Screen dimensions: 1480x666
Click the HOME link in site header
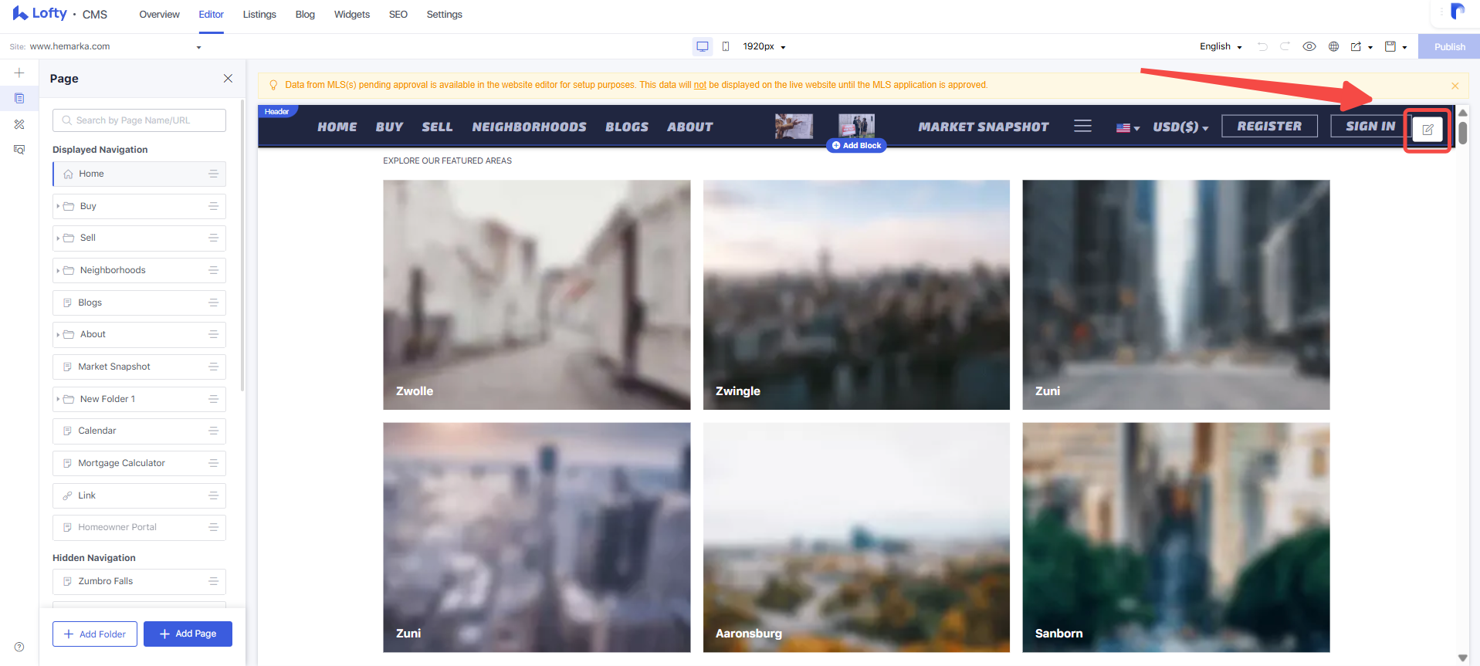(x=337, y=127)
